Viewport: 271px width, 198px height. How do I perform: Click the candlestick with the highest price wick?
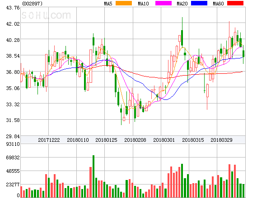(182, 32)
